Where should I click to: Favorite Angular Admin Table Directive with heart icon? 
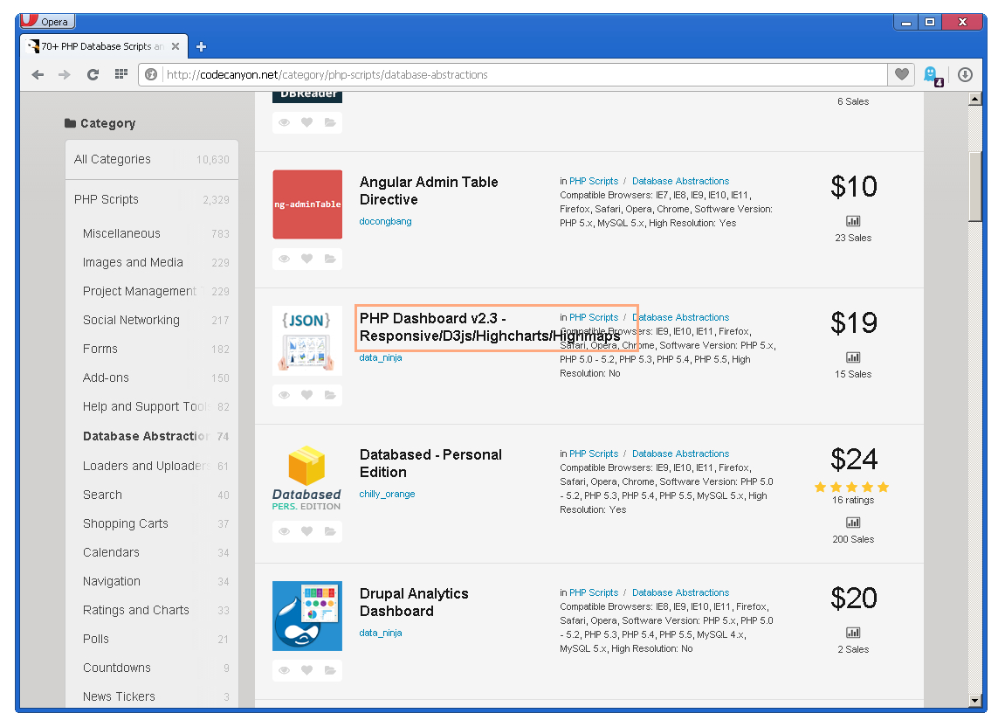pyautogui.click(x=307, y=259)
